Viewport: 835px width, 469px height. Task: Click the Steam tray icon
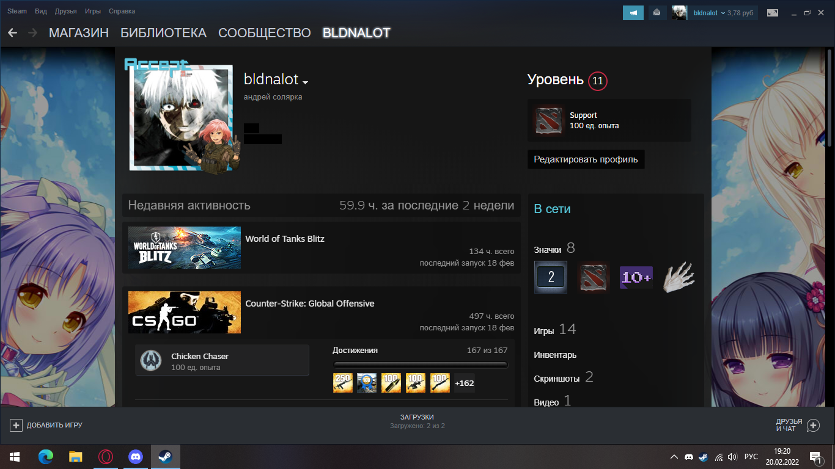704,457
